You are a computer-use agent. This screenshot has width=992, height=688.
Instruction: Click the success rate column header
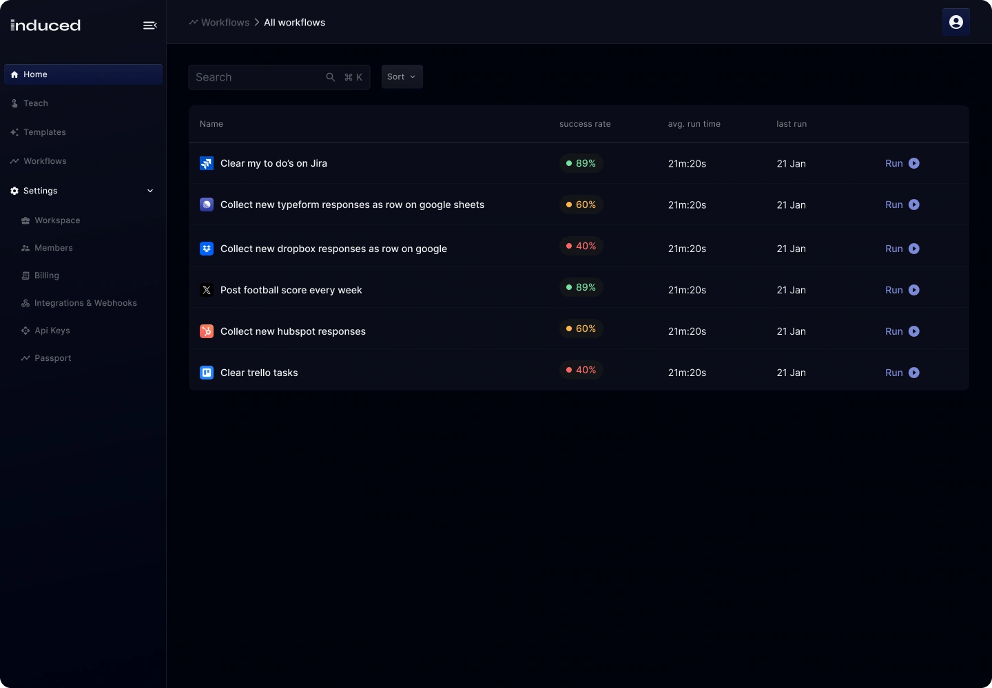[585, 124]
